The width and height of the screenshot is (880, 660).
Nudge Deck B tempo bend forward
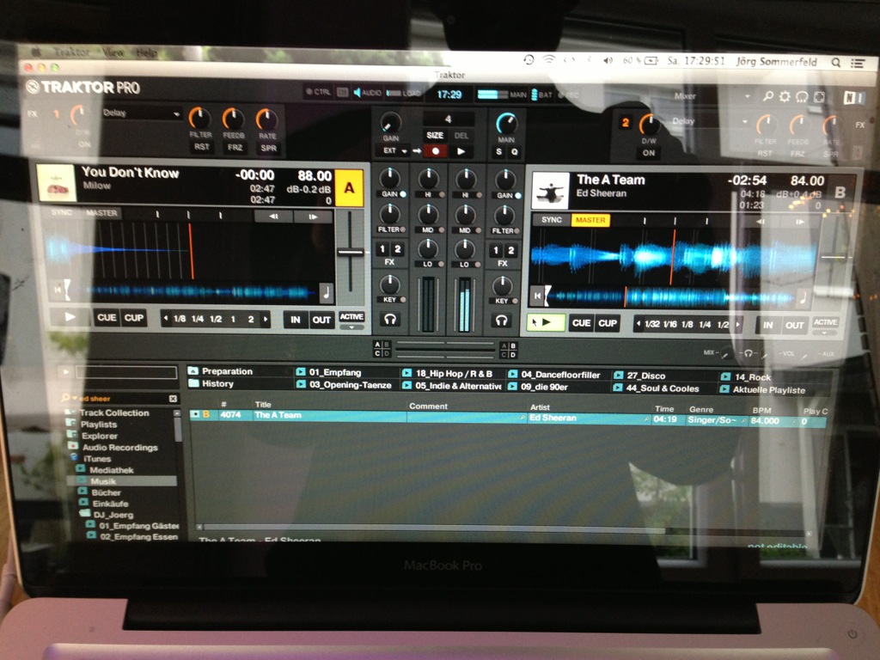pos(800,221)
